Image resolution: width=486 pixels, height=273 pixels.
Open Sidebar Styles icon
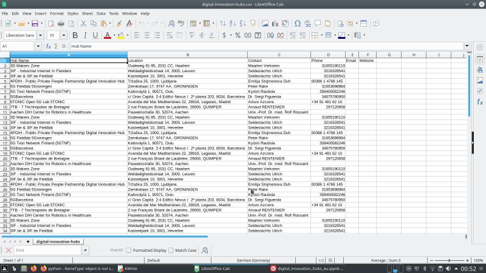click(x=480, y=70)
